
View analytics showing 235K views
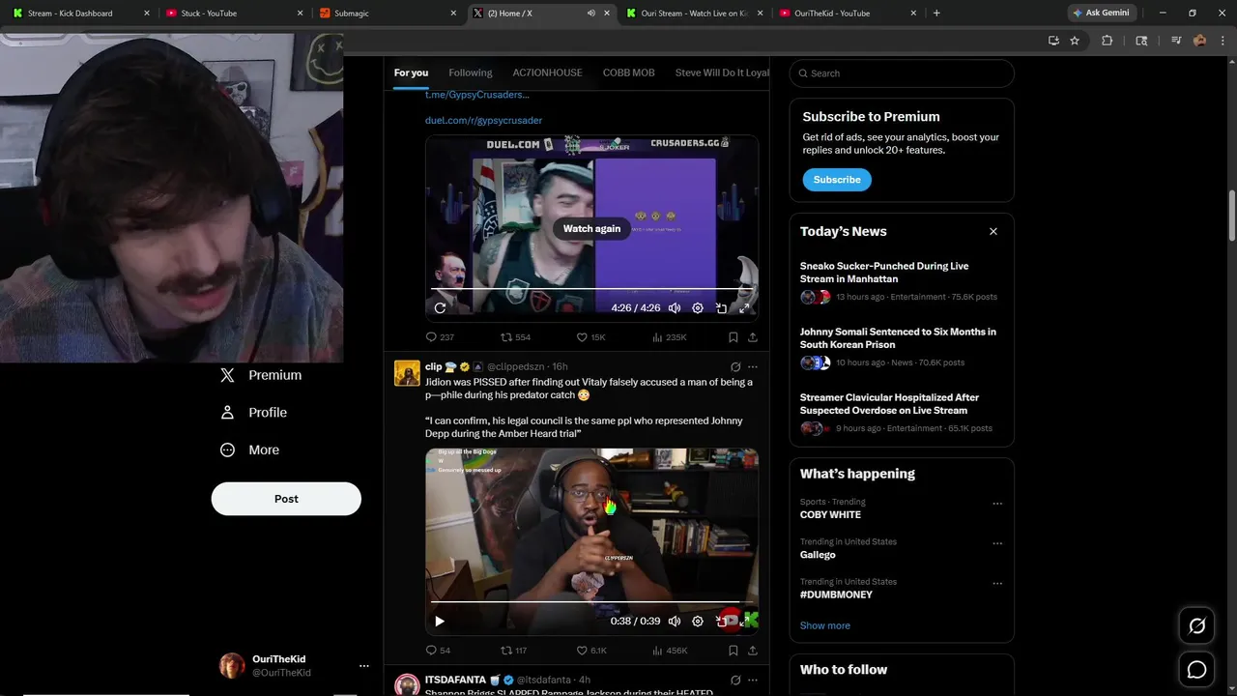click(669, 337)
